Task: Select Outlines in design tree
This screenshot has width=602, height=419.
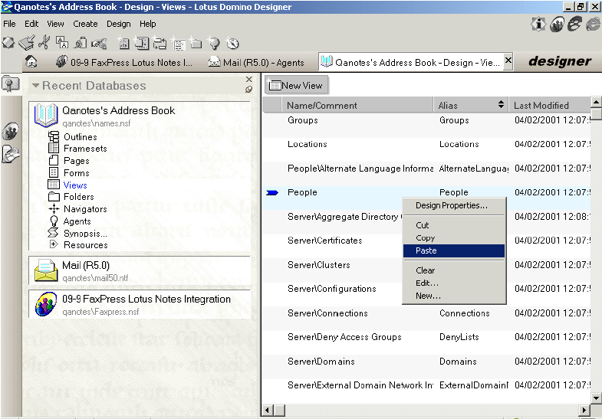Action: point(80,137)
